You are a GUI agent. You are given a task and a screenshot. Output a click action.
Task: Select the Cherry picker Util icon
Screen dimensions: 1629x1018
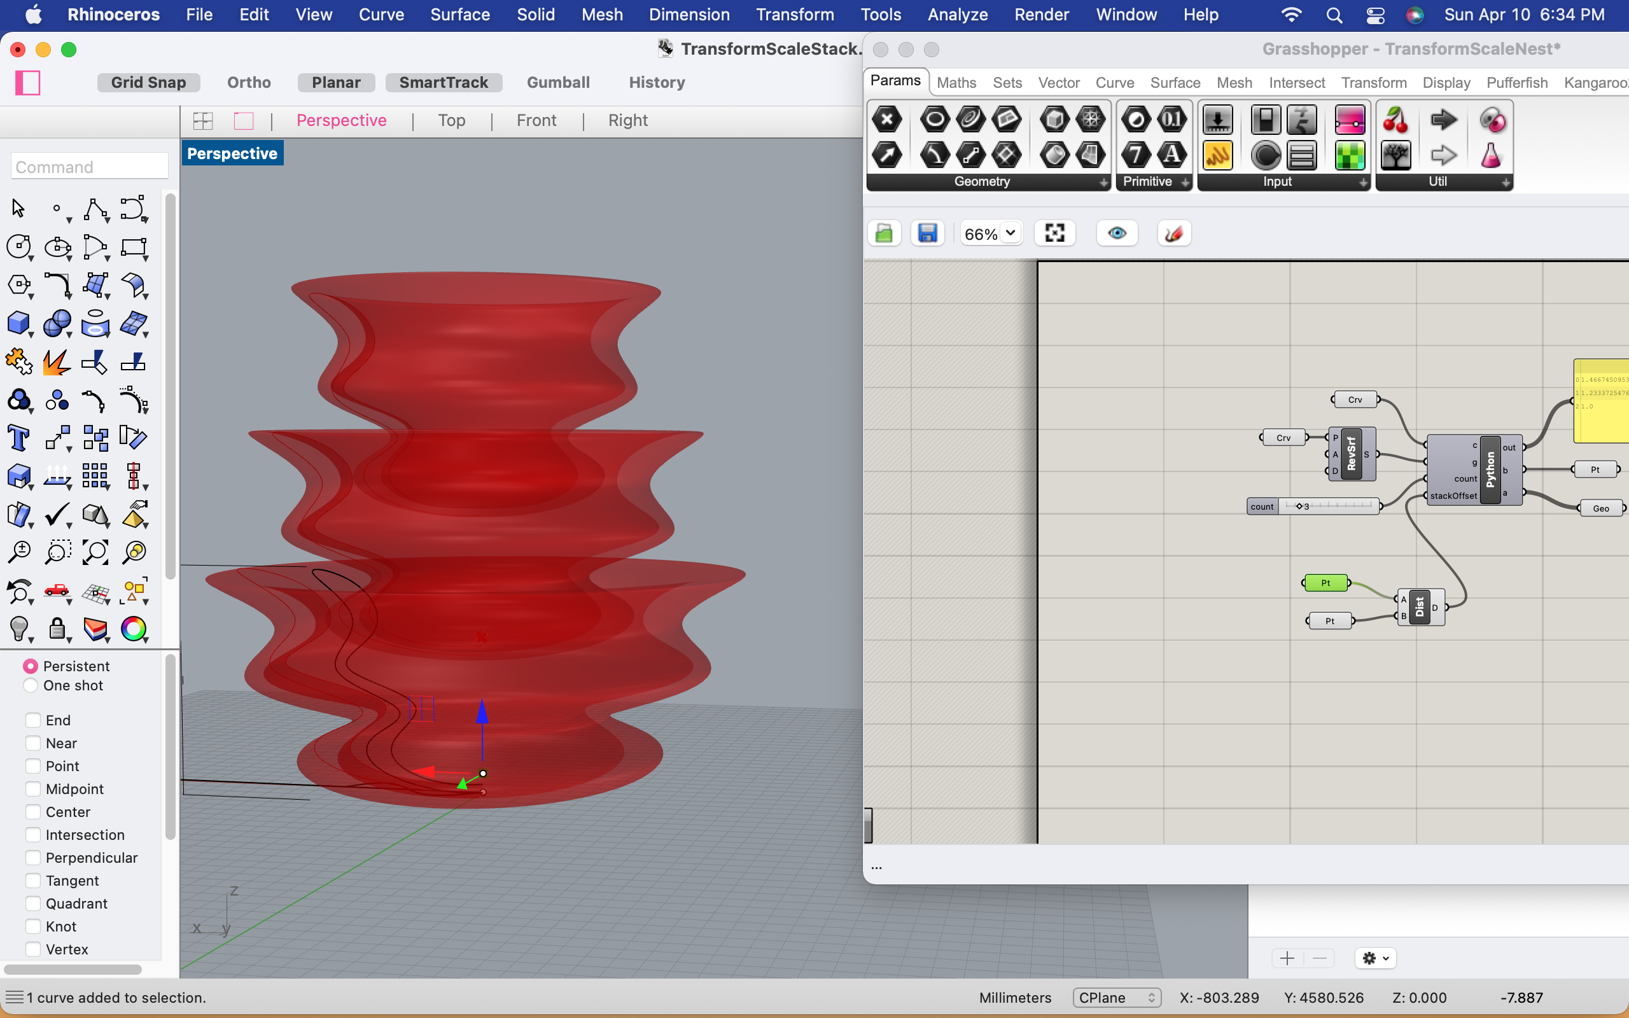tap(1395, 120)
